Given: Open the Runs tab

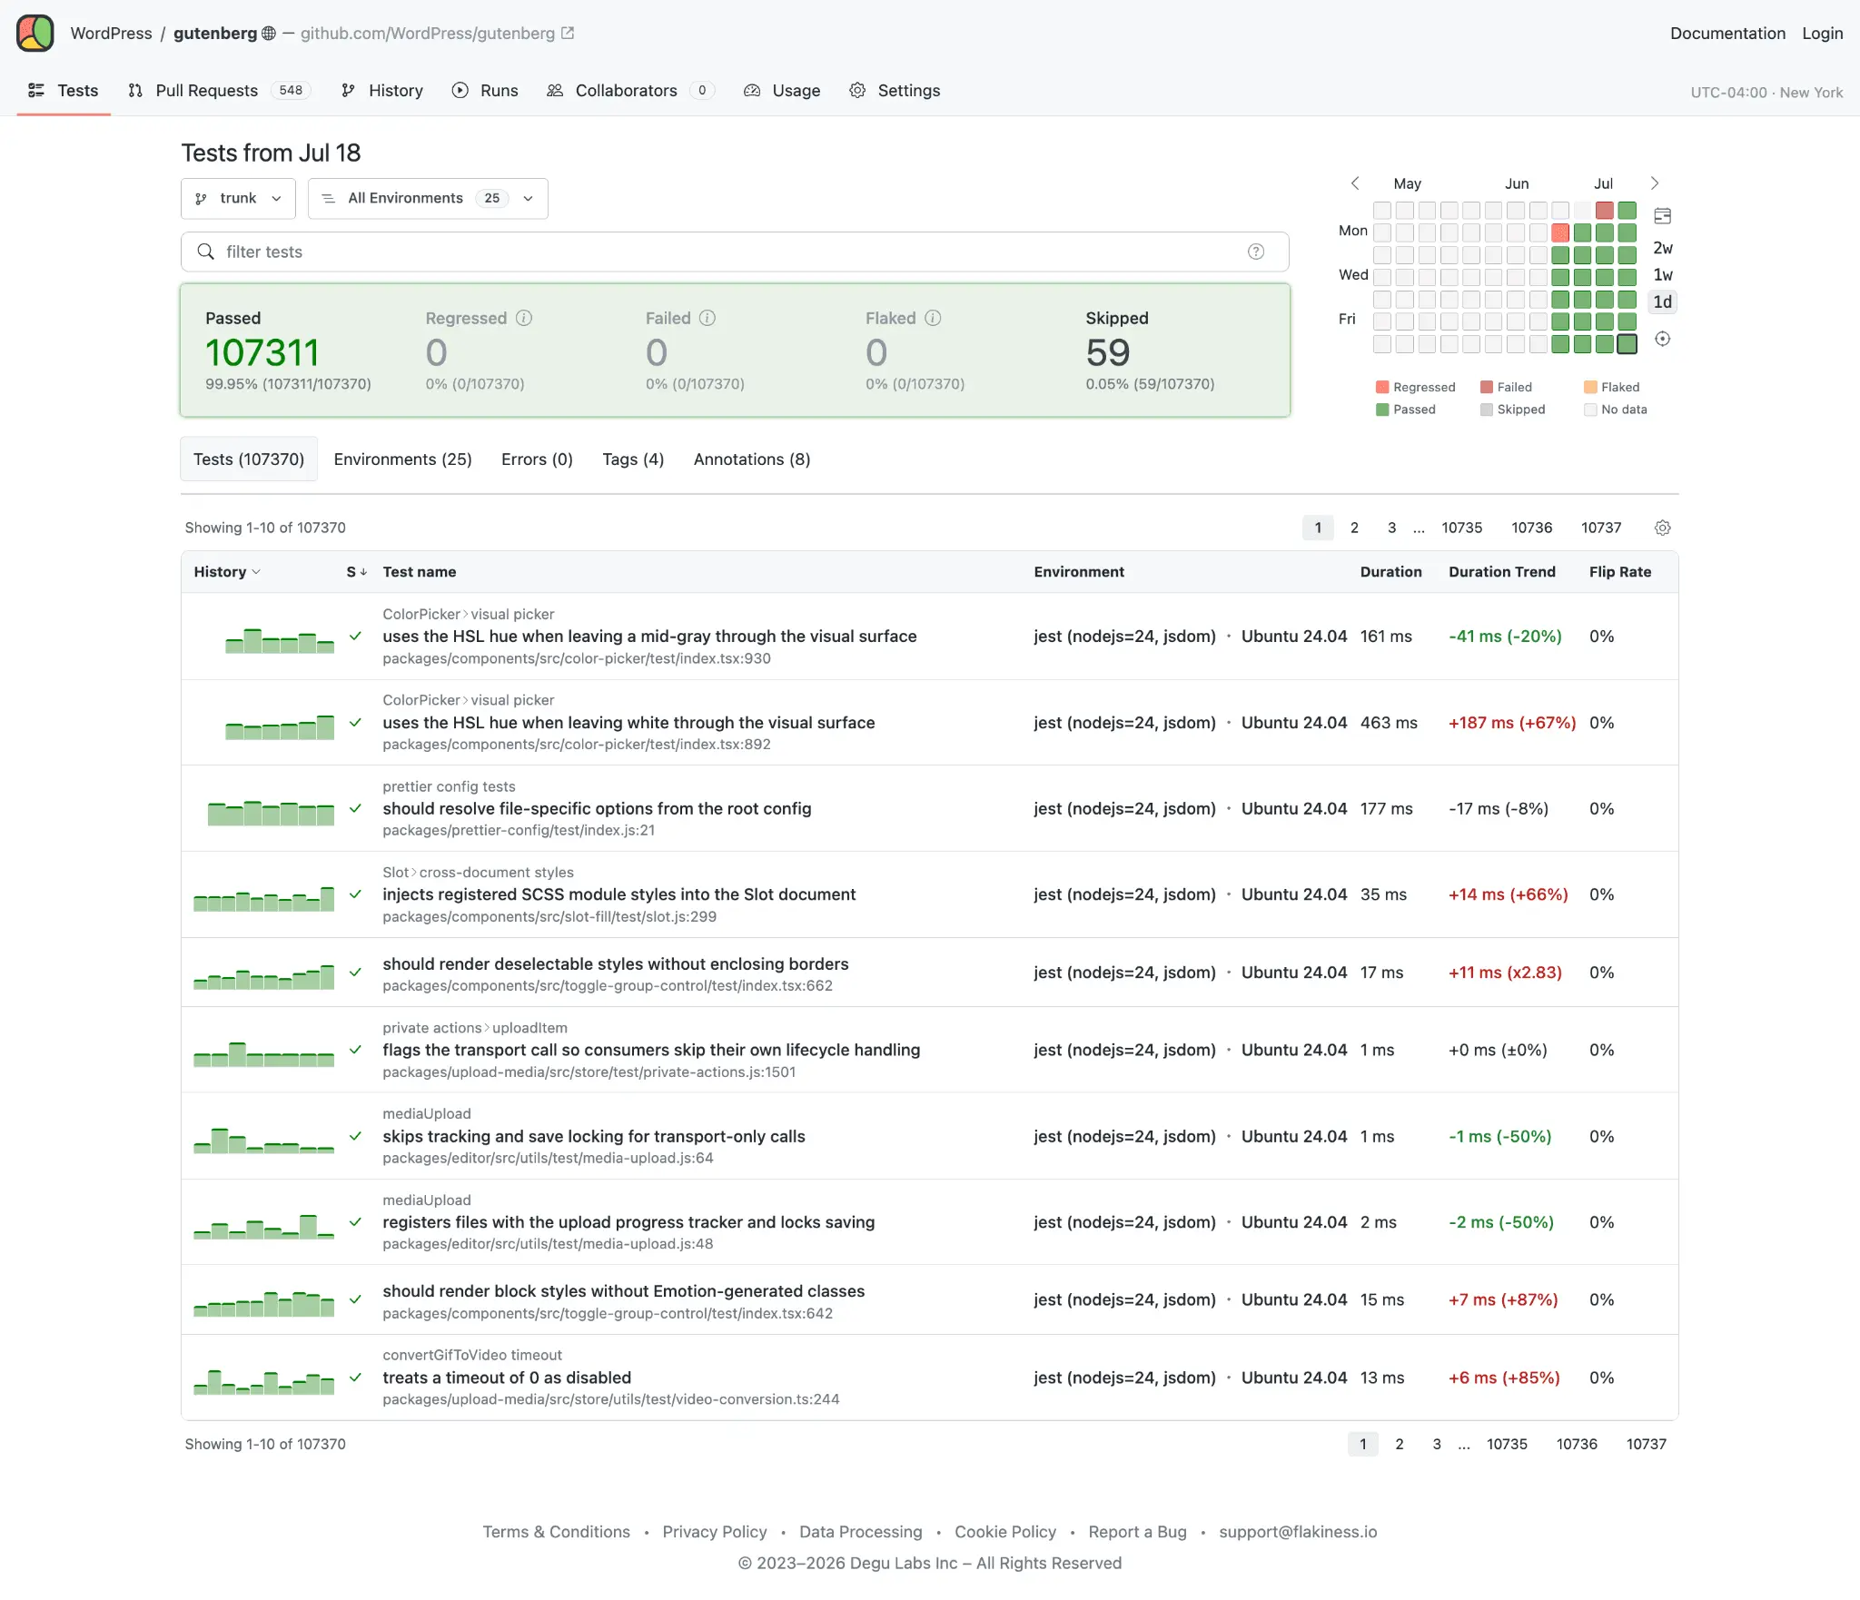Looking at the screenshot, I should tap(485, 91).
